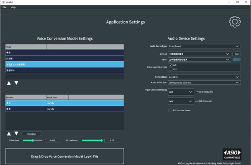Click the Drag & Drop .ppk file area

click(64, 156)
